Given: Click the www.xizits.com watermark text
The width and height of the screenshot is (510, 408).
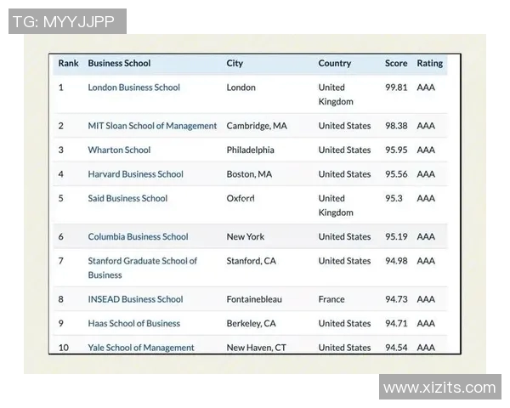Looking at the screenshot, I should pos(439,388).
